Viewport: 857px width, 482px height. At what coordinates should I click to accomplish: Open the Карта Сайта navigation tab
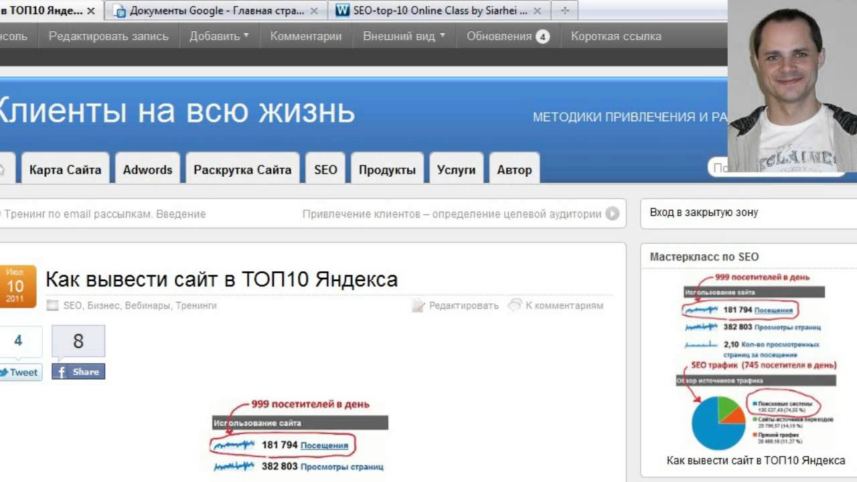pyautogui.click(x=65, y=168)
